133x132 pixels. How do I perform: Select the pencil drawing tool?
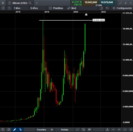[15, 129]
